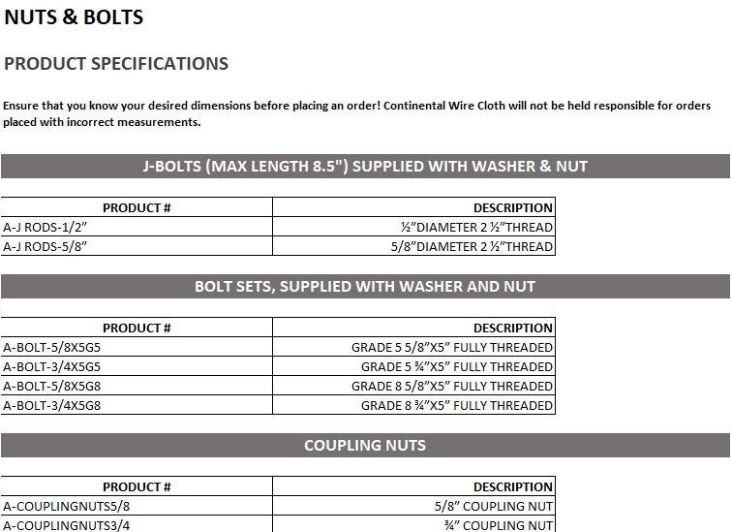Click product A-BOLT-3/4X5G8 cell

point(52,405)
